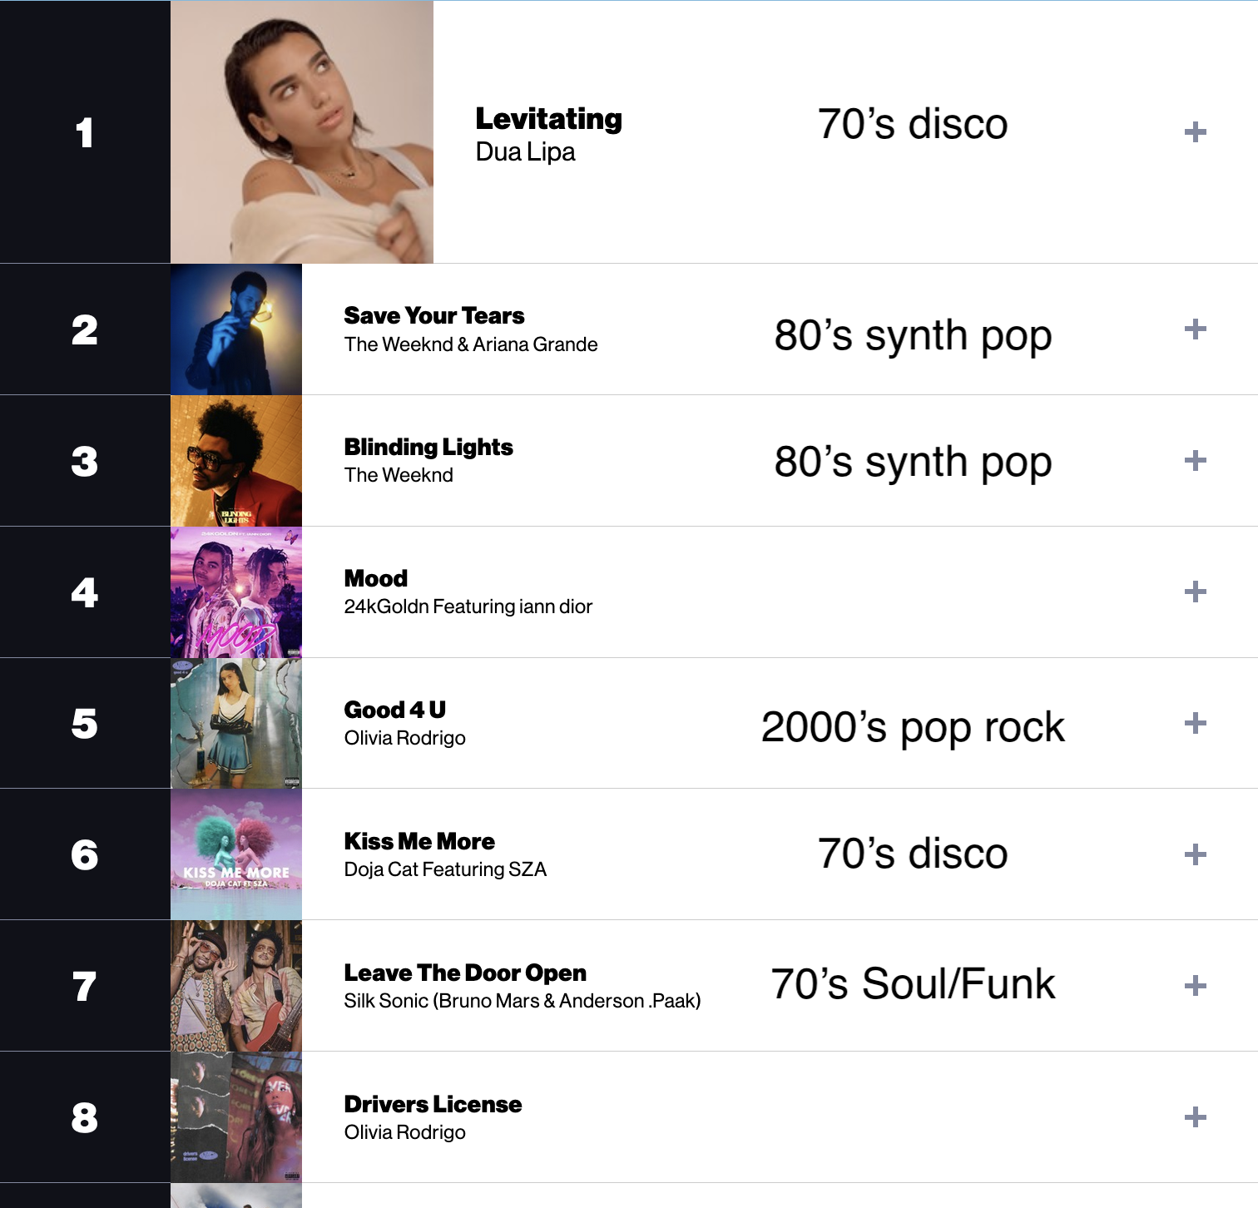
Task: Expand Save Your Tears row details
Action: 1195,329
